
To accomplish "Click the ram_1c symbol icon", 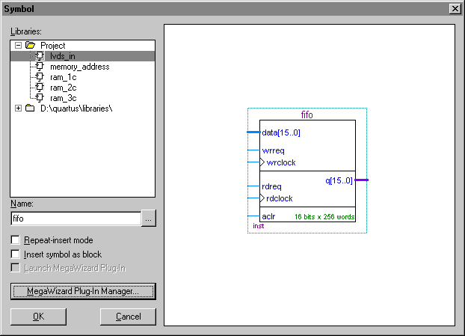I will [x=40, y=77].
